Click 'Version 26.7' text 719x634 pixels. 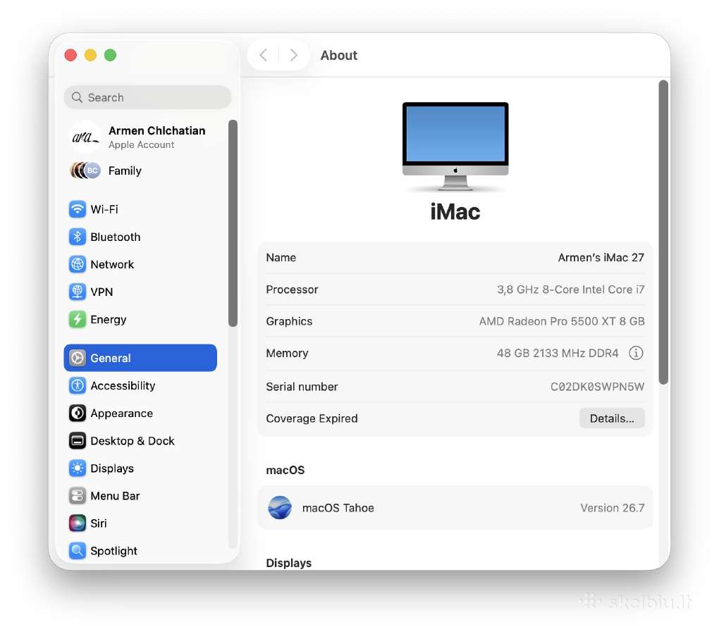[612, 508]
